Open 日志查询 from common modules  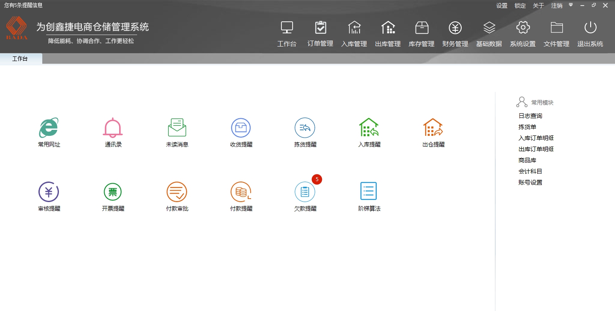point(530,115)
